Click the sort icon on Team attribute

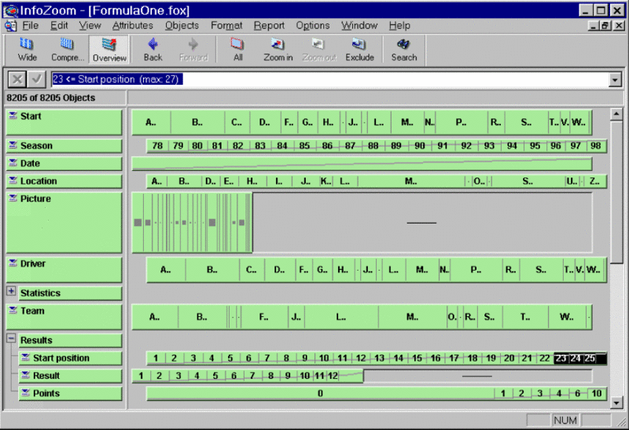tap(13, 310)
